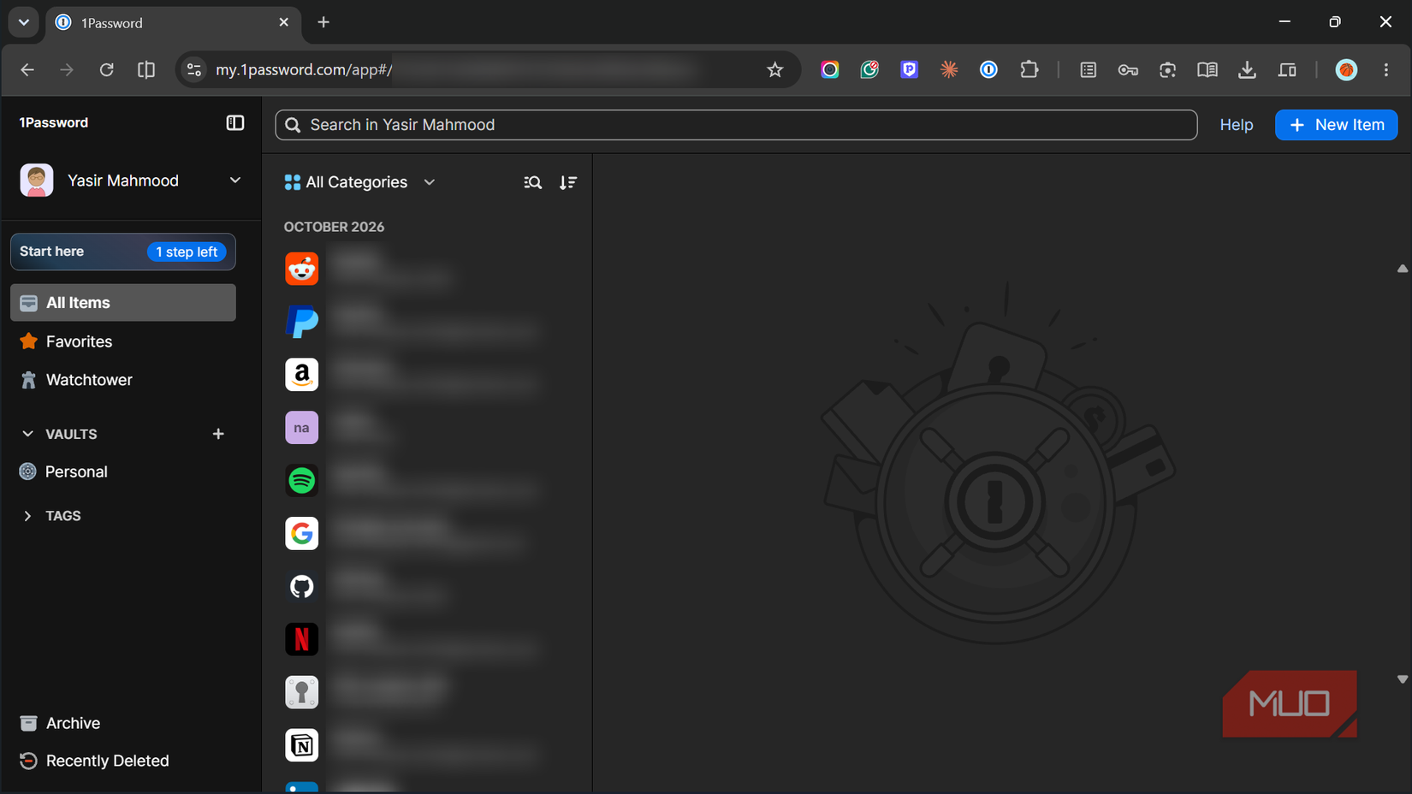The width and height of the screenshot is (1412, 794).
Task: Expand the Yasir Mahmood account dropdown
Action: pos(234,181)
